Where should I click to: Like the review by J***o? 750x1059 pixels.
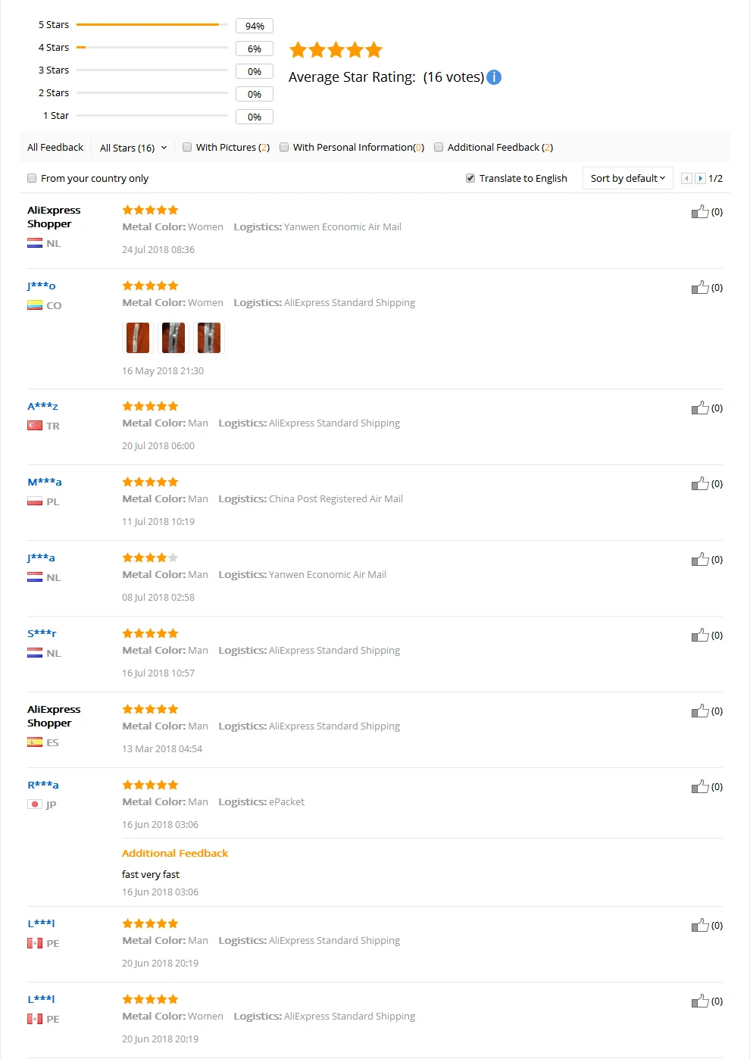tap(700, 287)
